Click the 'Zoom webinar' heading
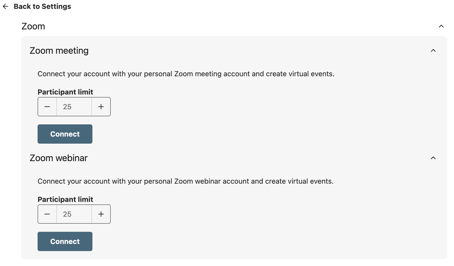Image resolution: width=454 pixels, height=266 pixels. 59,158
